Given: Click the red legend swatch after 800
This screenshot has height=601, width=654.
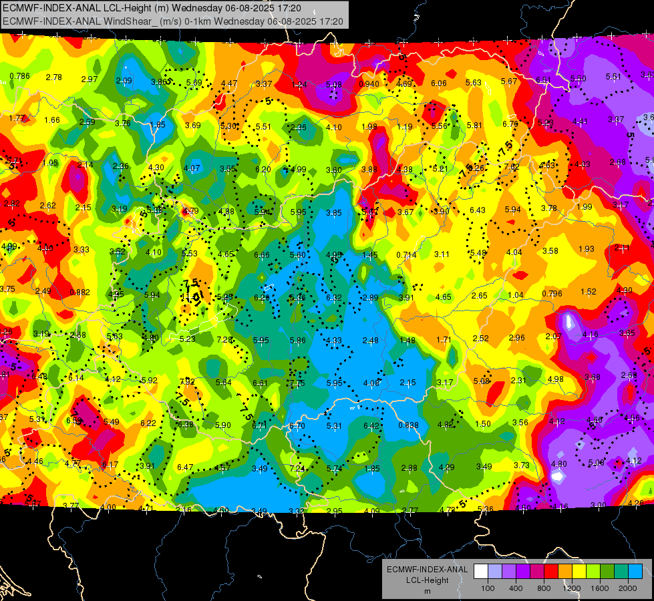Looking at the screenshot, I should (551, 572).
